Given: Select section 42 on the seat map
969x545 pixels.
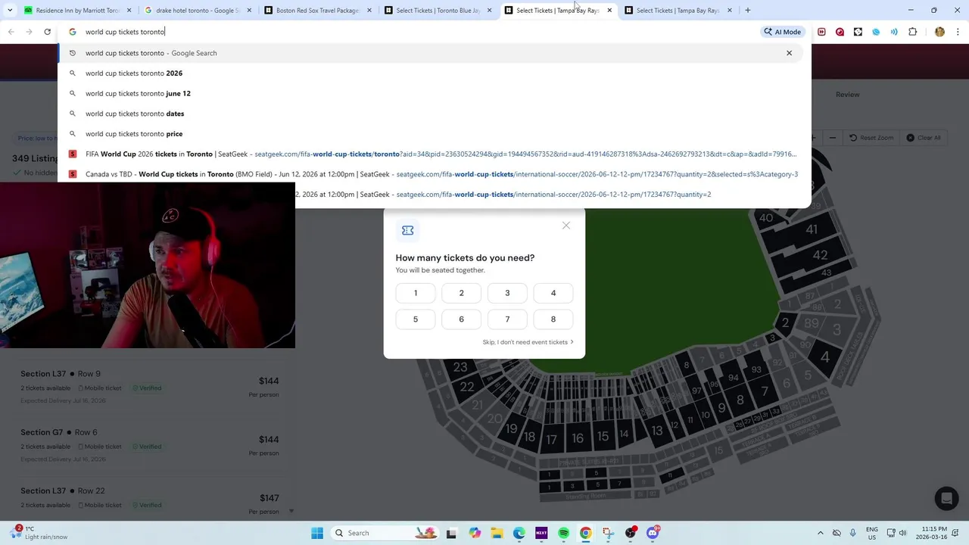Looking at the screenshot, I should pos(820,255).
